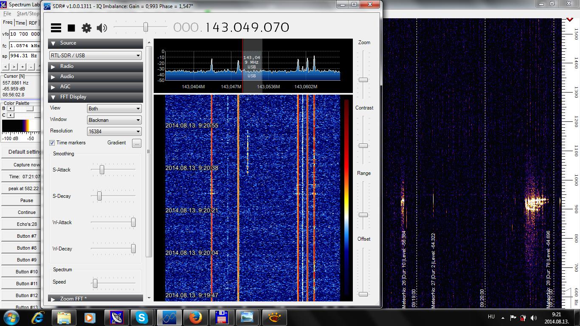Screen dimensions: 580x326
Task: Open the File menu in Spectrum Lab
Action: (7, 14)
